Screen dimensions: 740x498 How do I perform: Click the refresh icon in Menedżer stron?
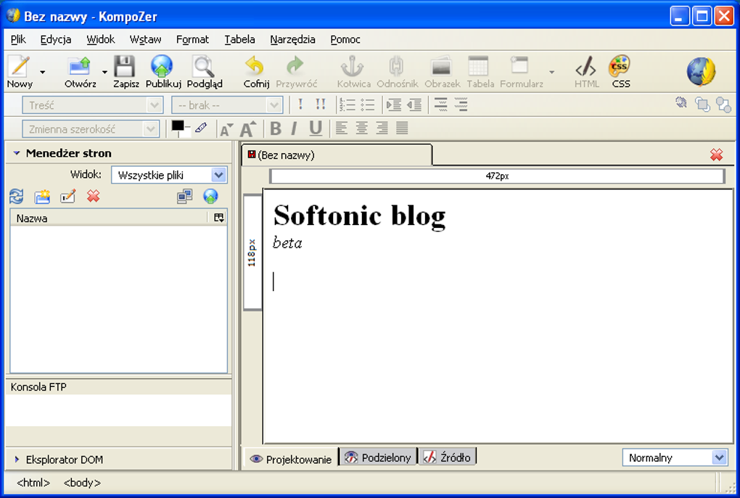point(17,196)
